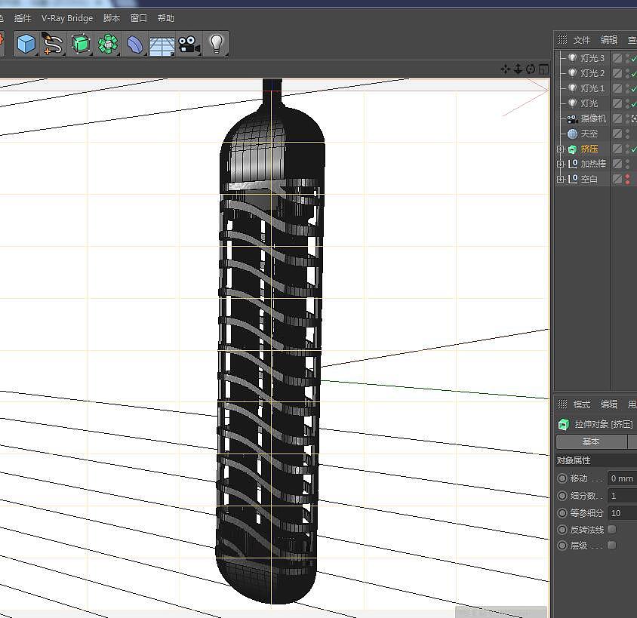The width and height of the screenshot is (637, 618).
Task: Click the red visibility dot of 空白
Action: point(626,175)
